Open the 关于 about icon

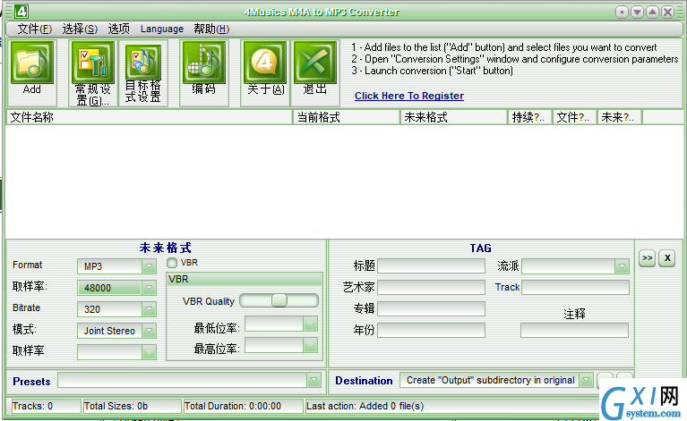pyautogui.click(x=265, y=63)
